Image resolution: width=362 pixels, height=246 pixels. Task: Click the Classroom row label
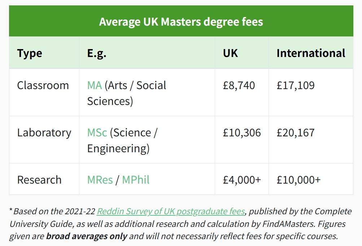click(43, 85)
